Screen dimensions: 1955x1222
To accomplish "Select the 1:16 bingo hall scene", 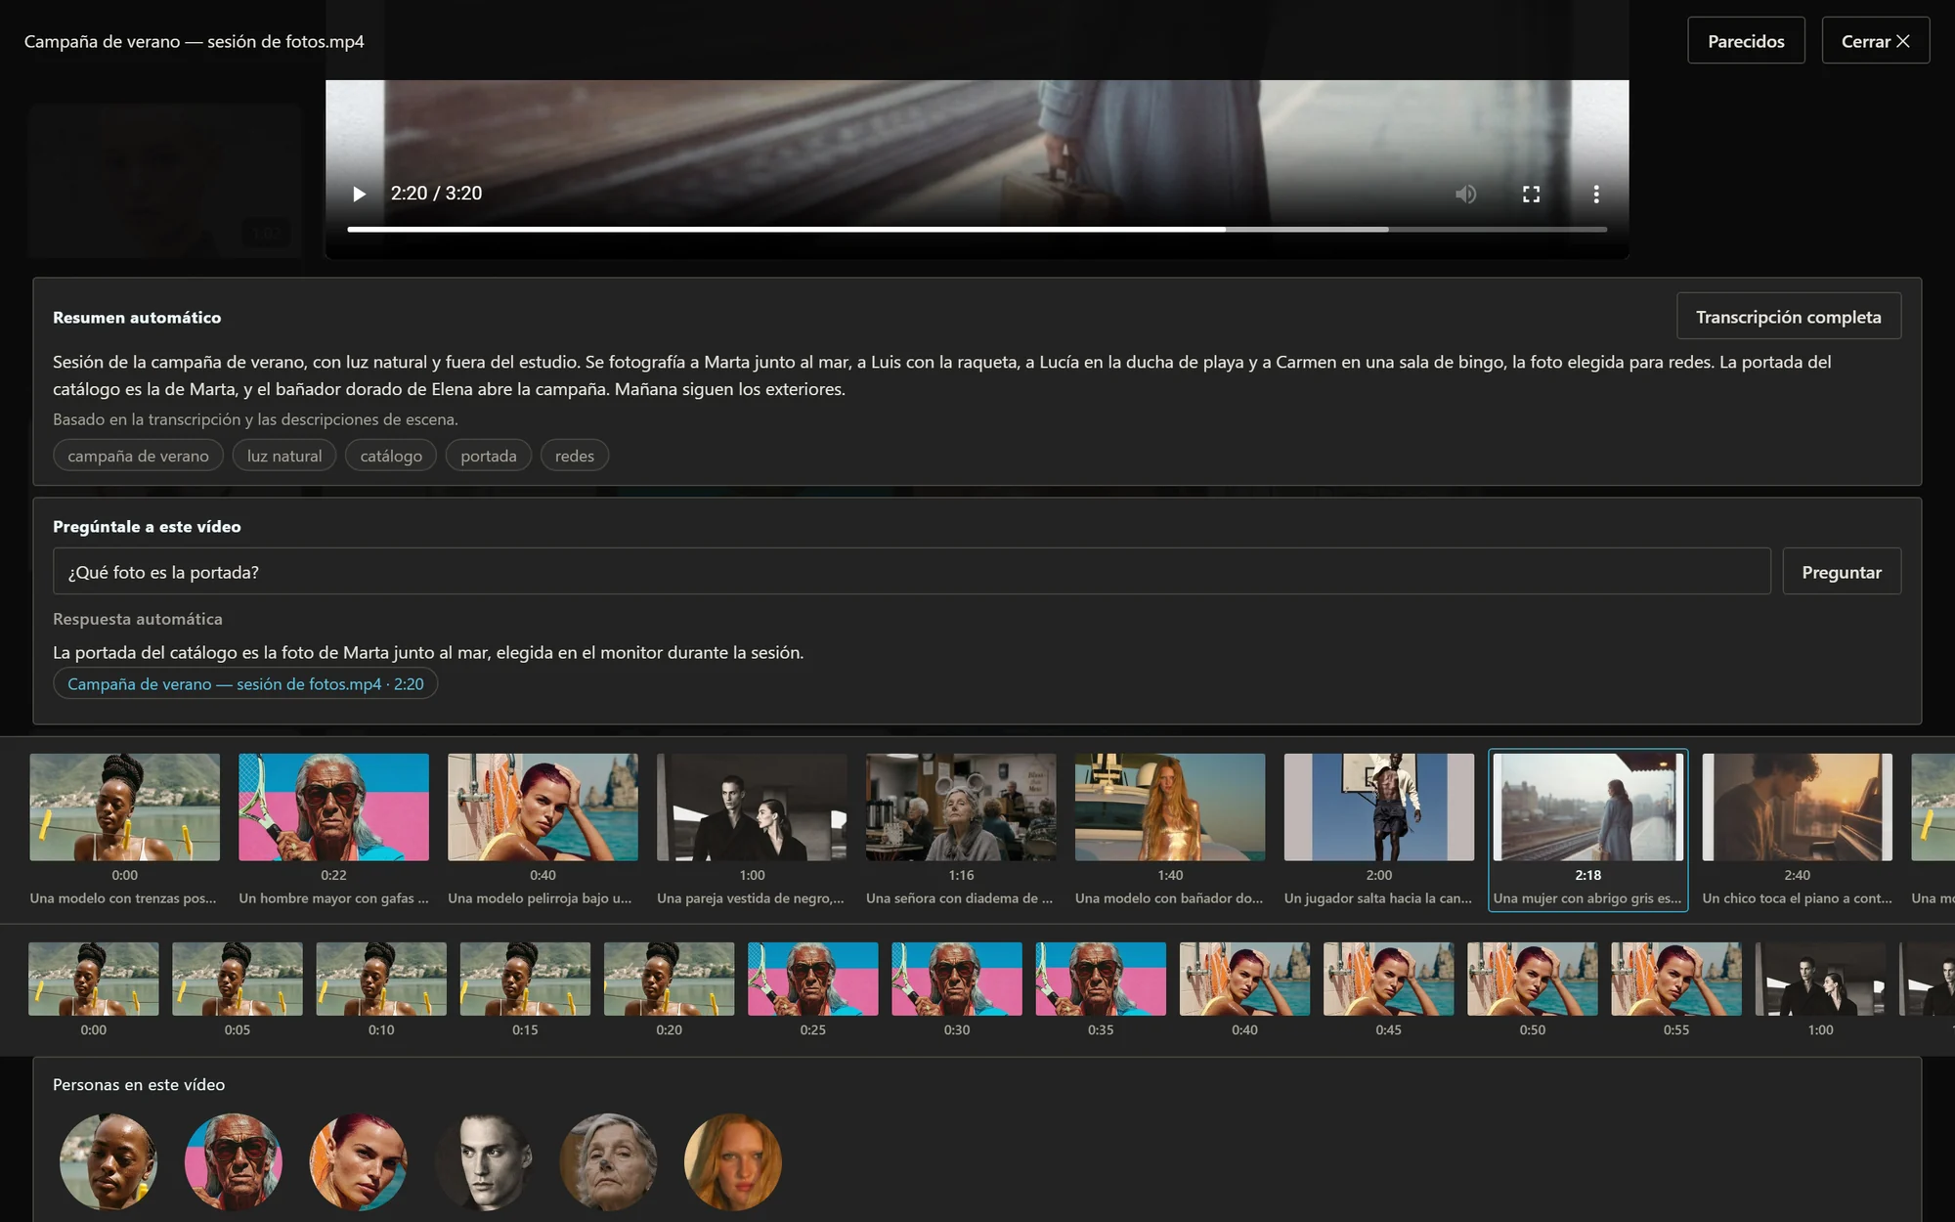I will [x=961, y=829].
